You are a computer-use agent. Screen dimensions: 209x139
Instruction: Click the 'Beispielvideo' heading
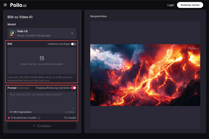pyautogui.click(x=98, y=16)
